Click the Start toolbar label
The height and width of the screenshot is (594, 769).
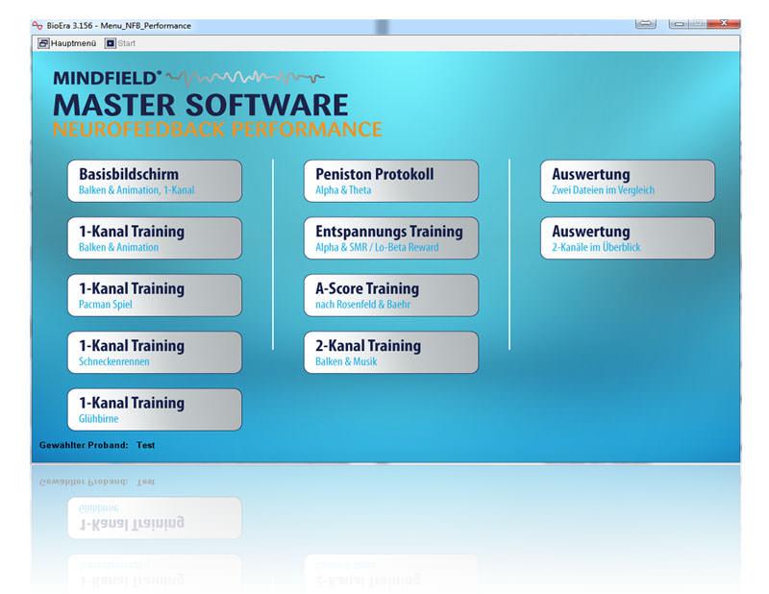(x=127, y=43)
